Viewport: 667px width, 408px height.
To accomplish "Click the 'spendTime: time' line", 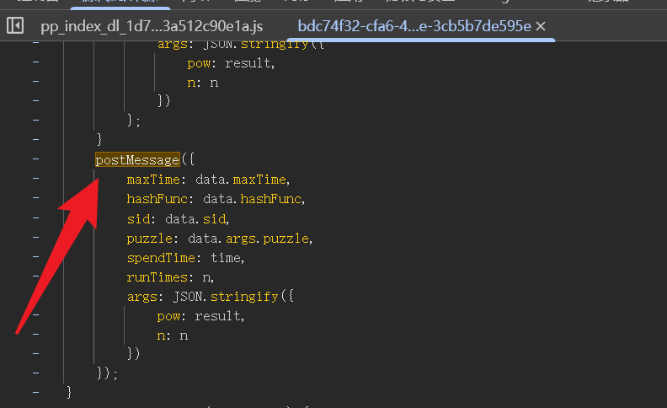I will (185, 258).
